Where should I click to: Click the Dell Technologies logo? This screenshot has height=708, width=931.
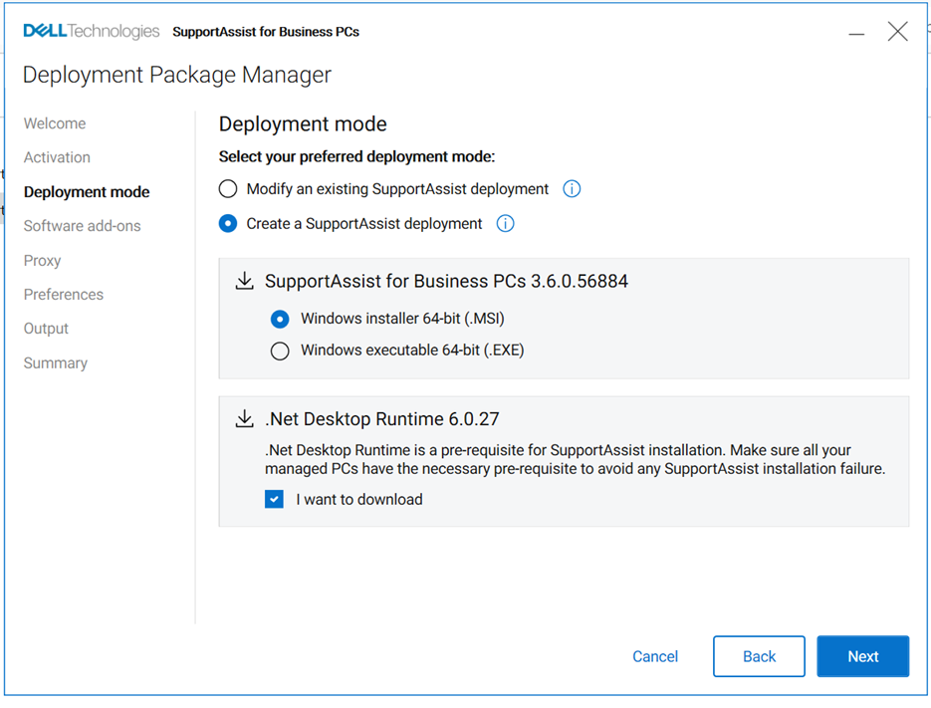coord(91,32)
